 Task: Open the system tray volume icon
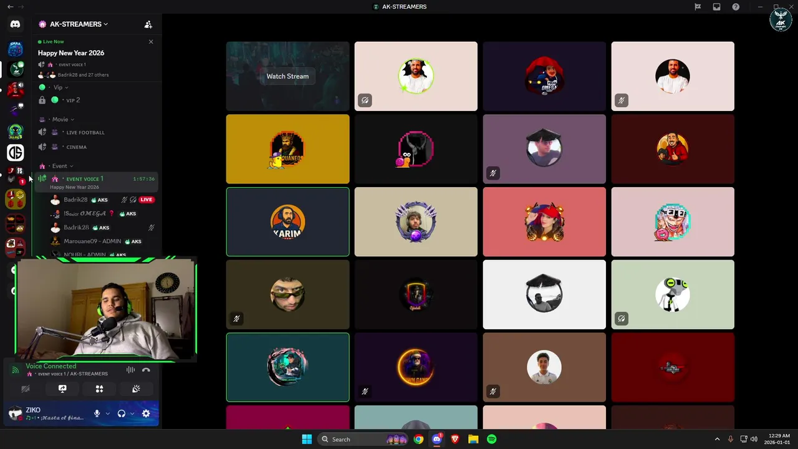(754, 439)
